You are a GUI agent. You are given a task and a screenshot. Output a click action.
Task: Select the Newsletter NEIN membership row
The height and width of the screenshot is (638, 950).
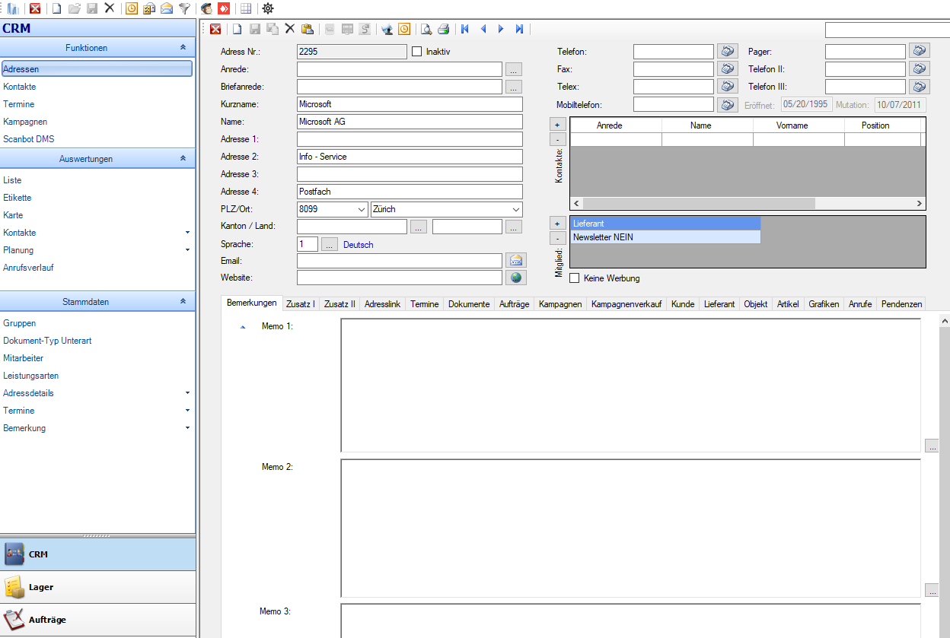point(665,237)
